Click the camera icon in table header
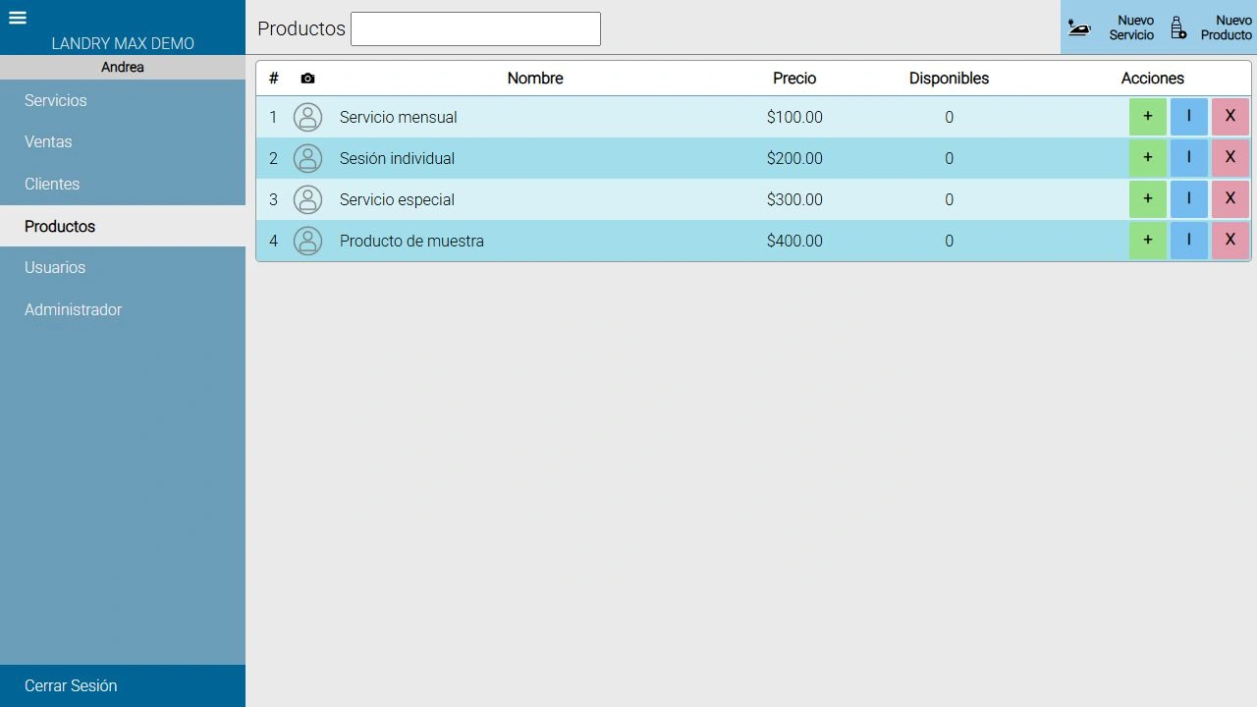This screenshot has width=1257, height=707. click(x=307, y=79)
